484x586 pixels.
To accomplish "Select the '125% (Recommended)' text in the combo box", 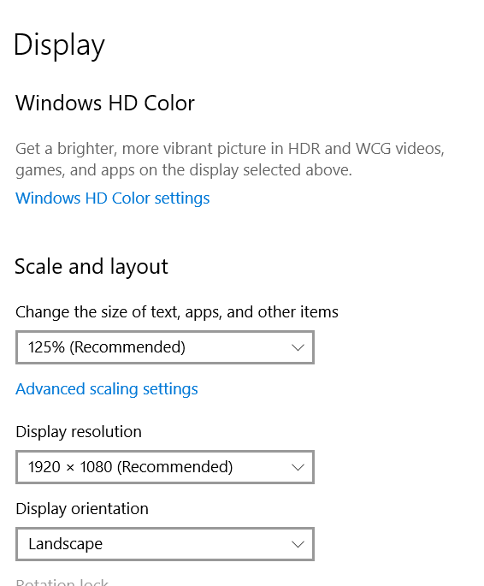I will [107, 347].
